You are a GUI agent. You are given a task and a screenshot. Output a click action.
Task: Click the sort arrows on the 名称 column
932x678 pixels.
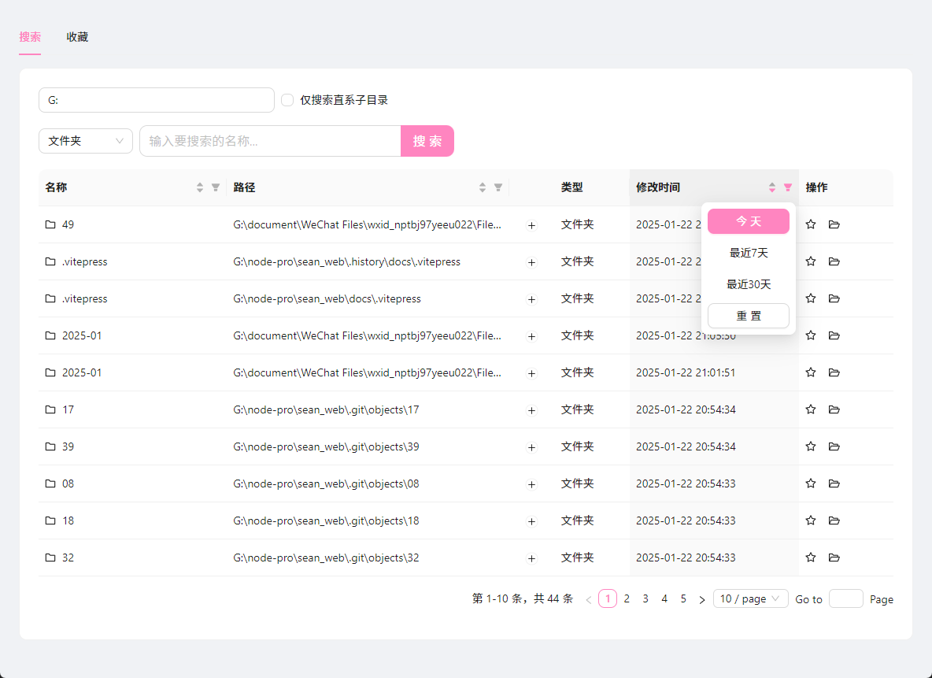click(x=199, y=187)
